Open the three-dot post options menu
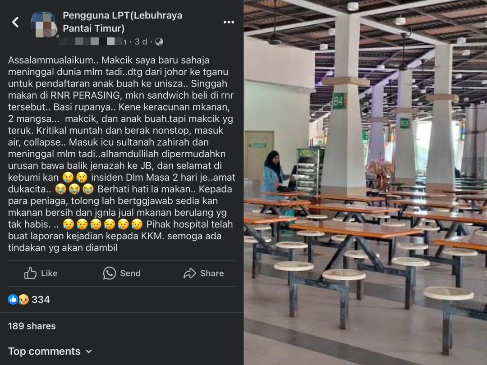Image resolution: width=487 pixels, height=365 pixels. click(229, 22)
